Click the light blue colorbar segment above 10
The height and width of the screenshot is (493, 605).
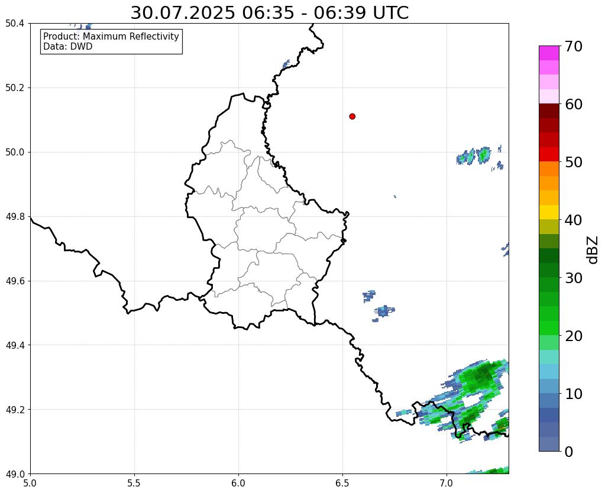[x=549, y=386]
